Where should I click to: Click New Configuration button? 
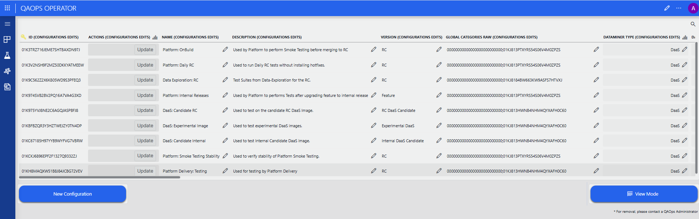click(72, 194)
